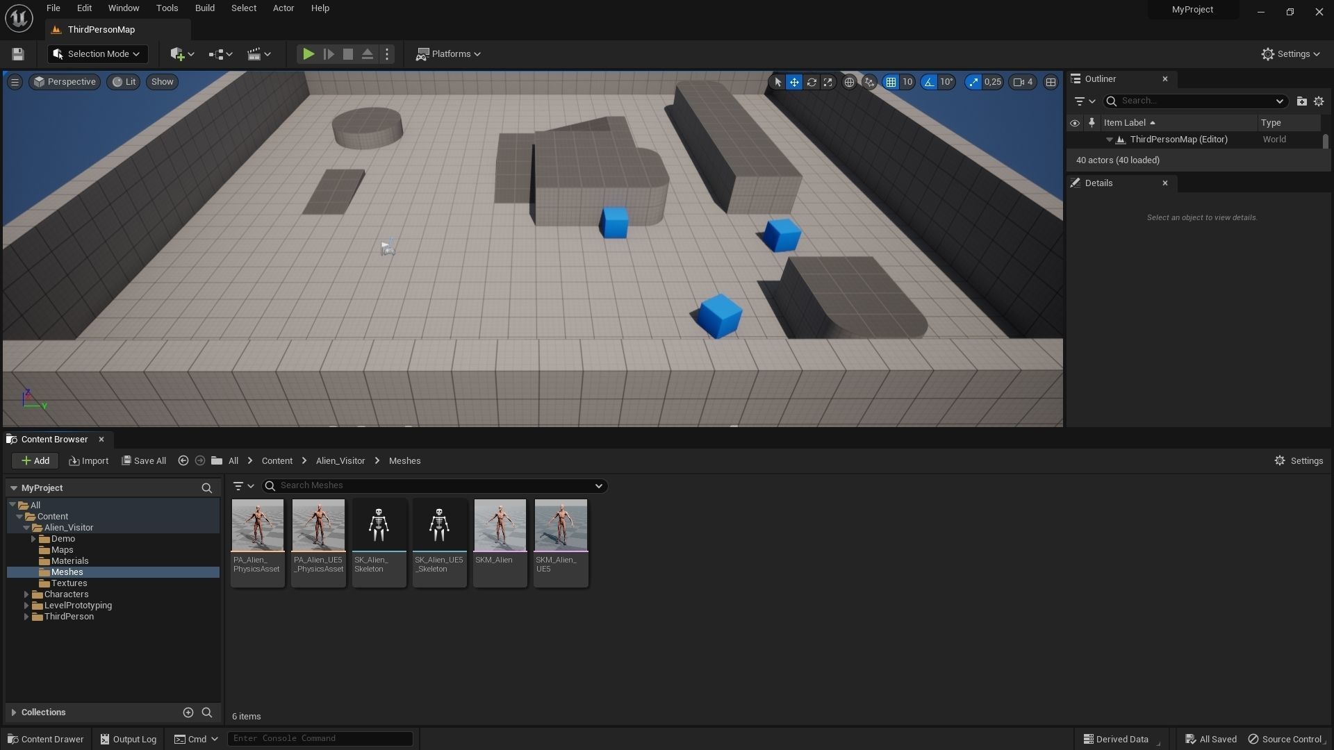1334x750 pixels.
Task: Click the Play level button
Action: click(308, 54)
